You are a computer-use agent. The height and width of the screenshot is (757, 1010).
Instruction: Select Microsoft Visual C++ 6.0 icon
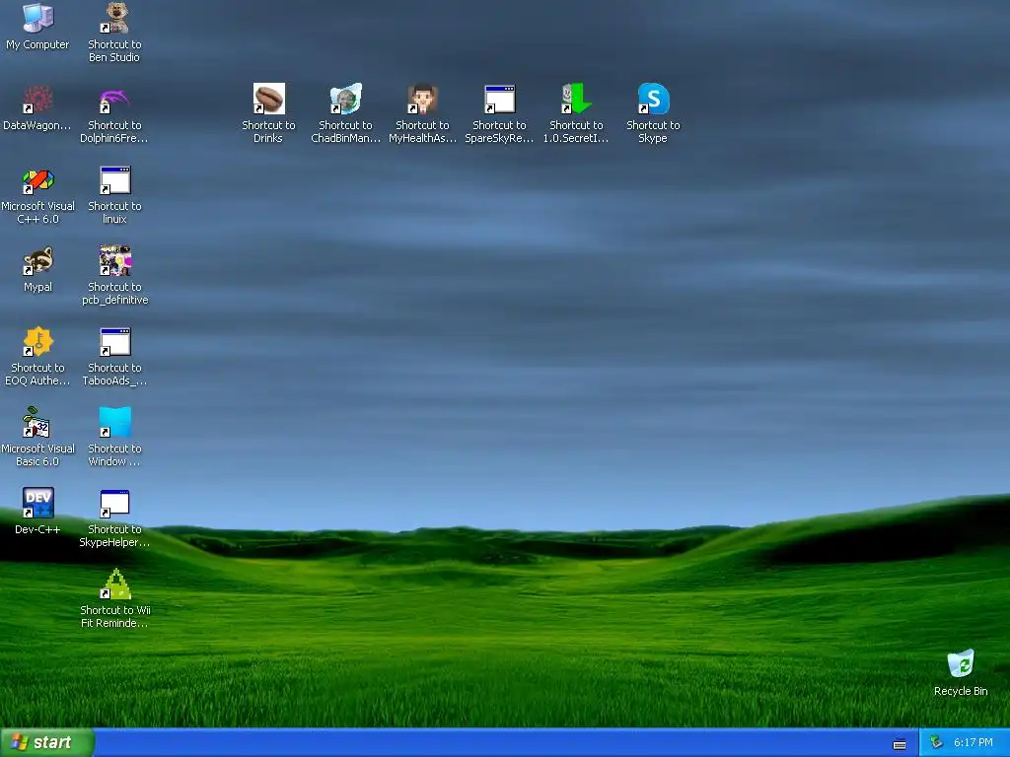(x=37, y=180)
